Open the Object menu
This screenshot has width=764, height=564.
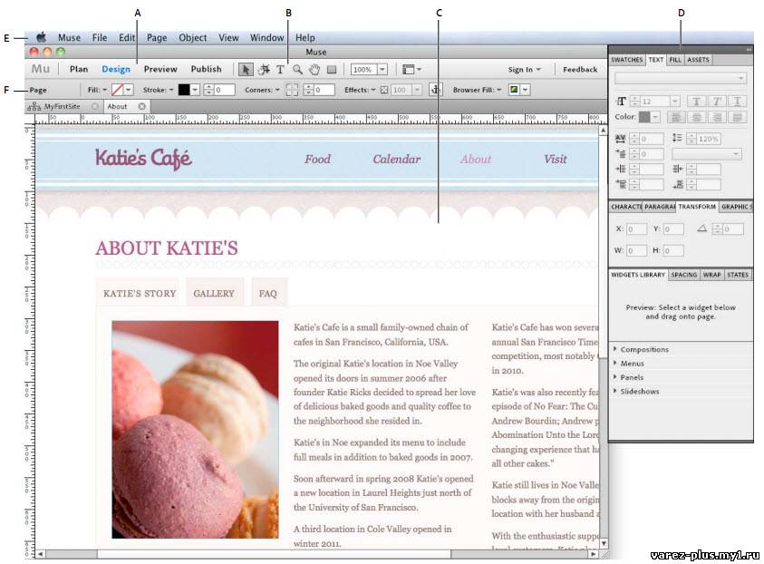pyautogui.click(x=192, y=38)
